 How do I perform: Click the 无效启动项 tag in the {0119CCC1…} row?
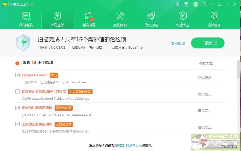[x=64, y=108]
